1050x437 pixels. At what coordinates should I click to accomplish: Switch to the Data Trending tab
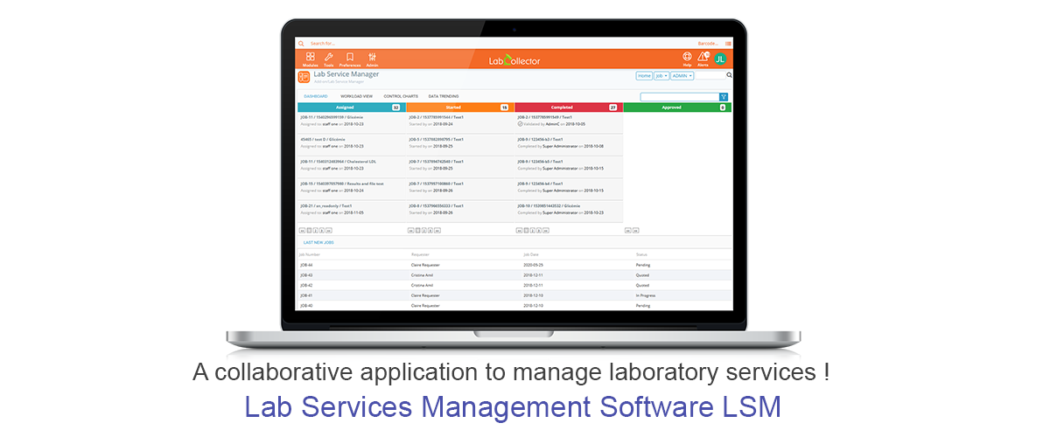[444, 96]
